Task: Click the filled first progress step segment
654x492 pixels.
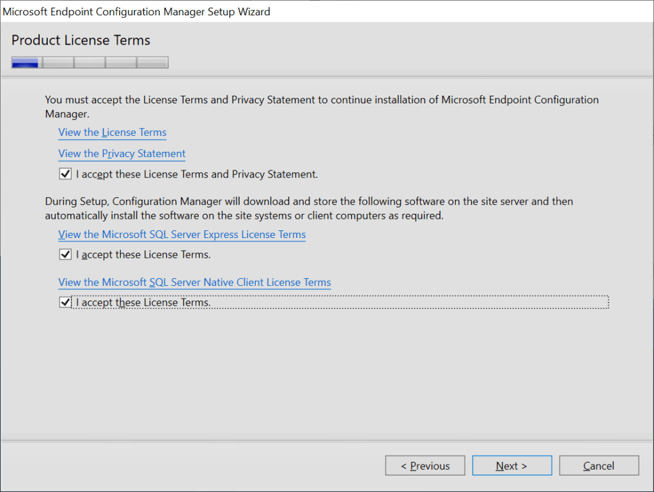Action: [x=26, y=63]
